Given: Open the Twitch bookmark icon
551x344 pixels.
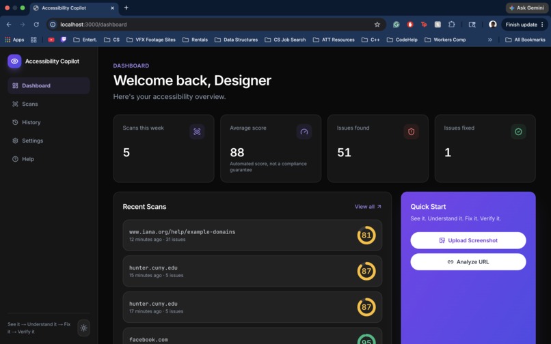Looking at the screenshot, I should 64,40.
